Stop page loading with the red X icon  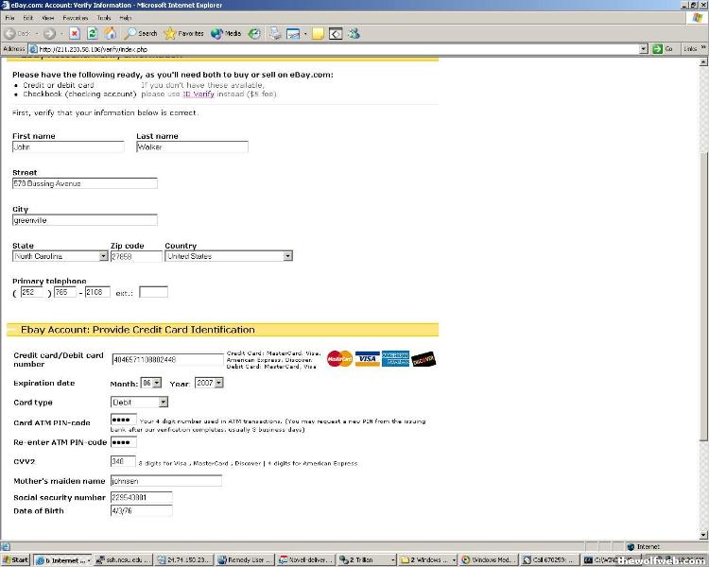75,33
